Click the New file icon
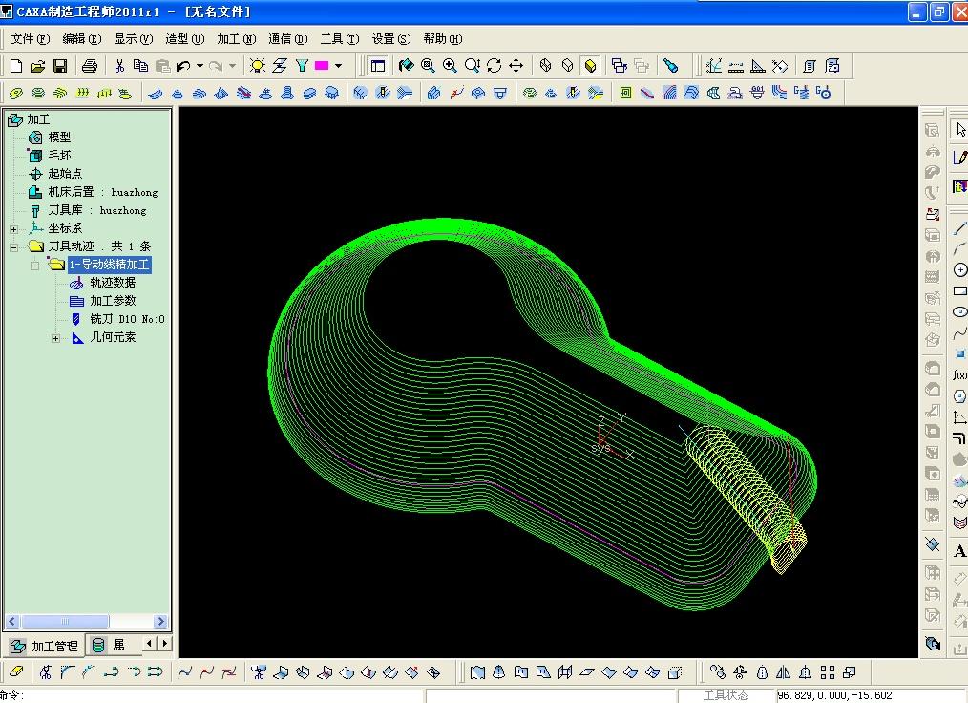The image size is (968, 703). point(16,66)
